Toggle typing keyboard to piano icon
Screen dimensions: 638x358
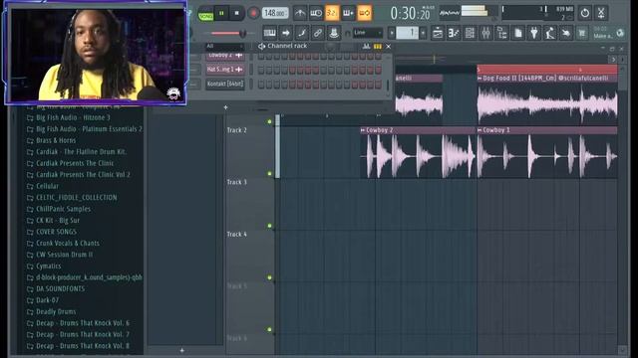click(269, 33)
